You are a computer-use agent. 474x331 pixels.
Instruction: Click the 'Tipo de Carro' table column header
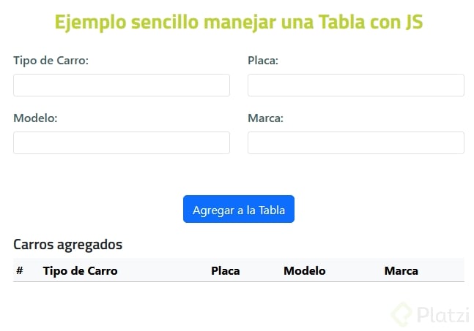tap(80, 271)
